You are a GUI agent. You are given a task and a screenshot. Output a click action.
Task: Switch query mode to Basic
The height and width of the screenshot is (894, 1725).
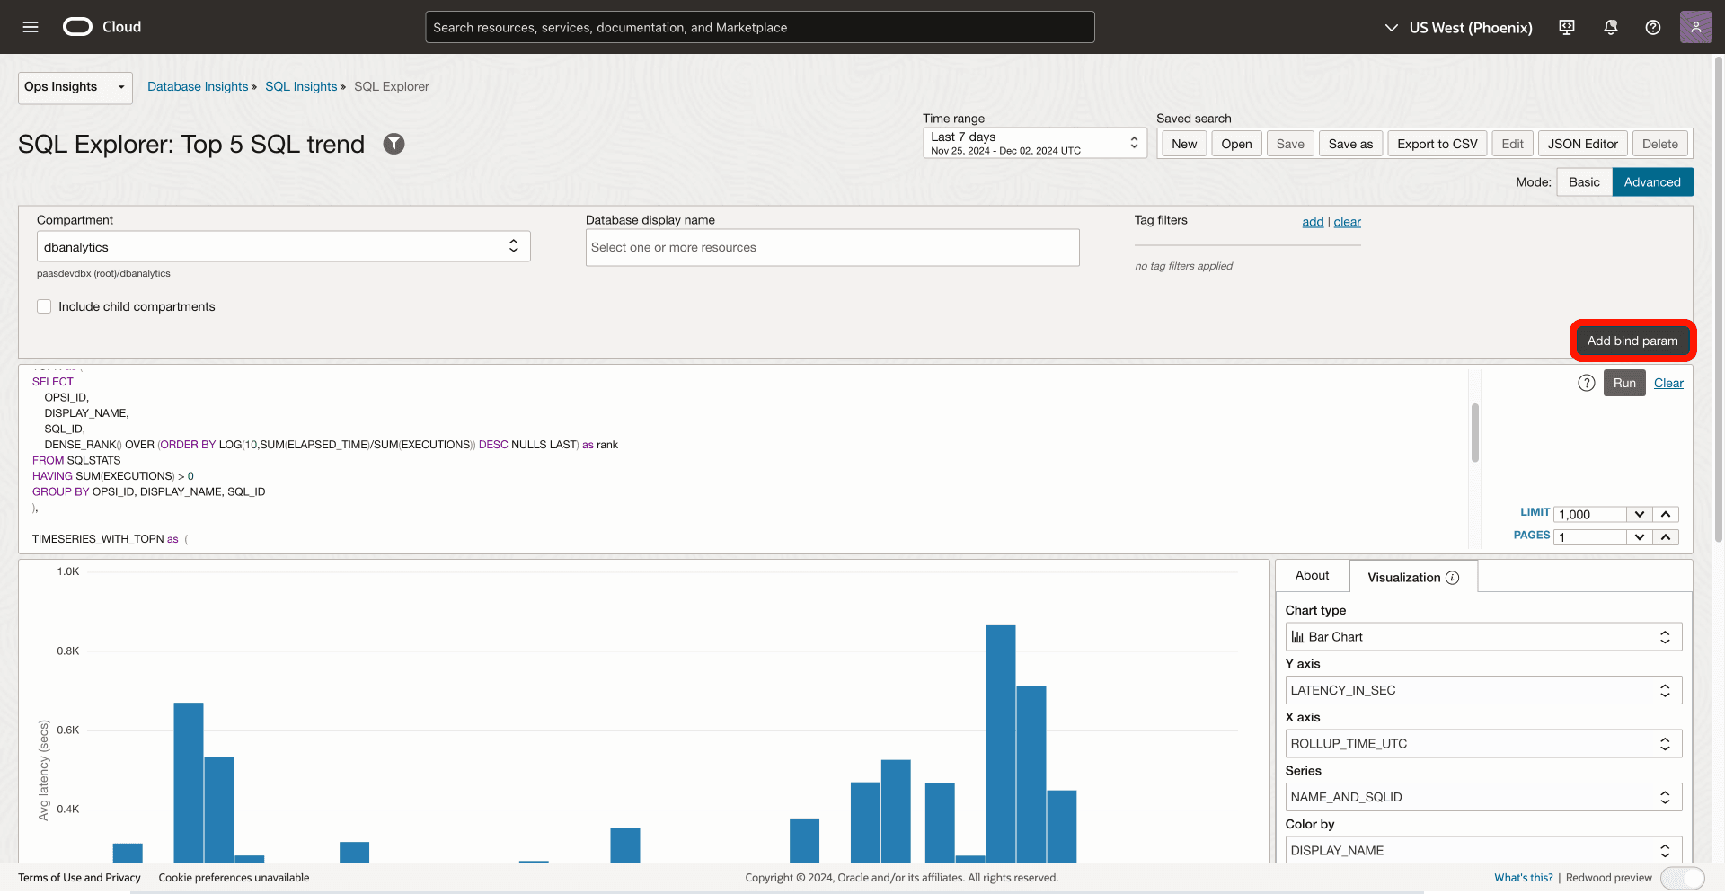pyautogui.click(x=1584, y=181)
